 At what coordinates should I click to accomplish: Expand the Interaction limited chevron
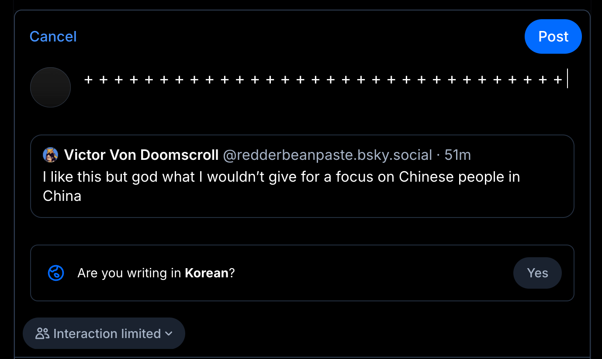[x=169, y=334]
